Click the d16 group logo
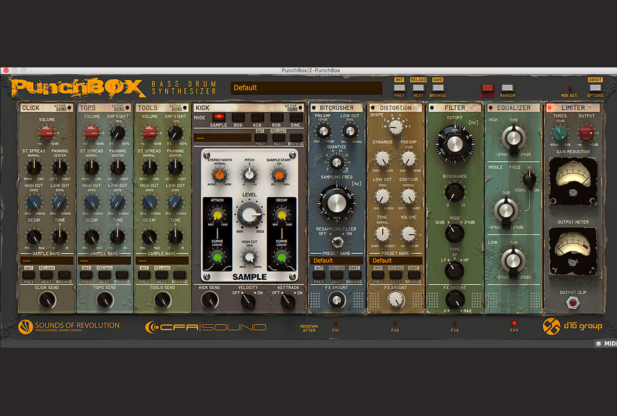Viewport: 617px width, 416px height. click(572, 326)
